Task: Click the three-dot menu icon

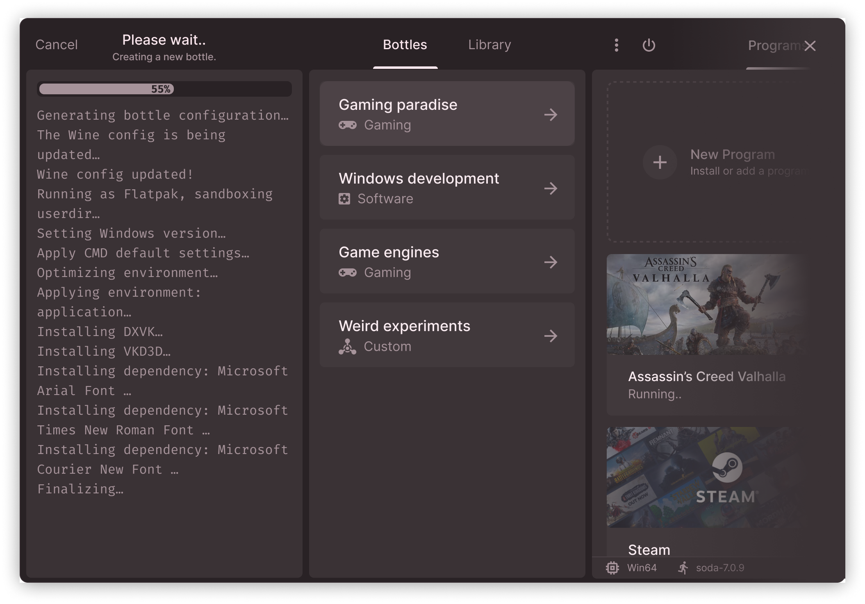Action: 616,45
